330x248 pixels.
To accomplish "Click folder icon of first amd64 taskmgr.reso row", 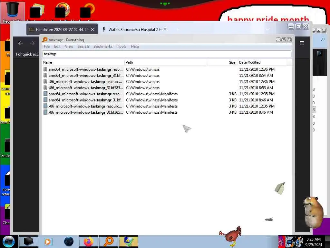I will coord(45,69).
